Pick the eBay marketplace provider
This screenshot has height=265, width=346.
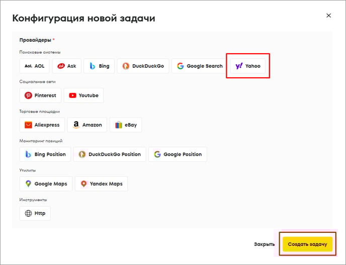(x=126, y=125)
